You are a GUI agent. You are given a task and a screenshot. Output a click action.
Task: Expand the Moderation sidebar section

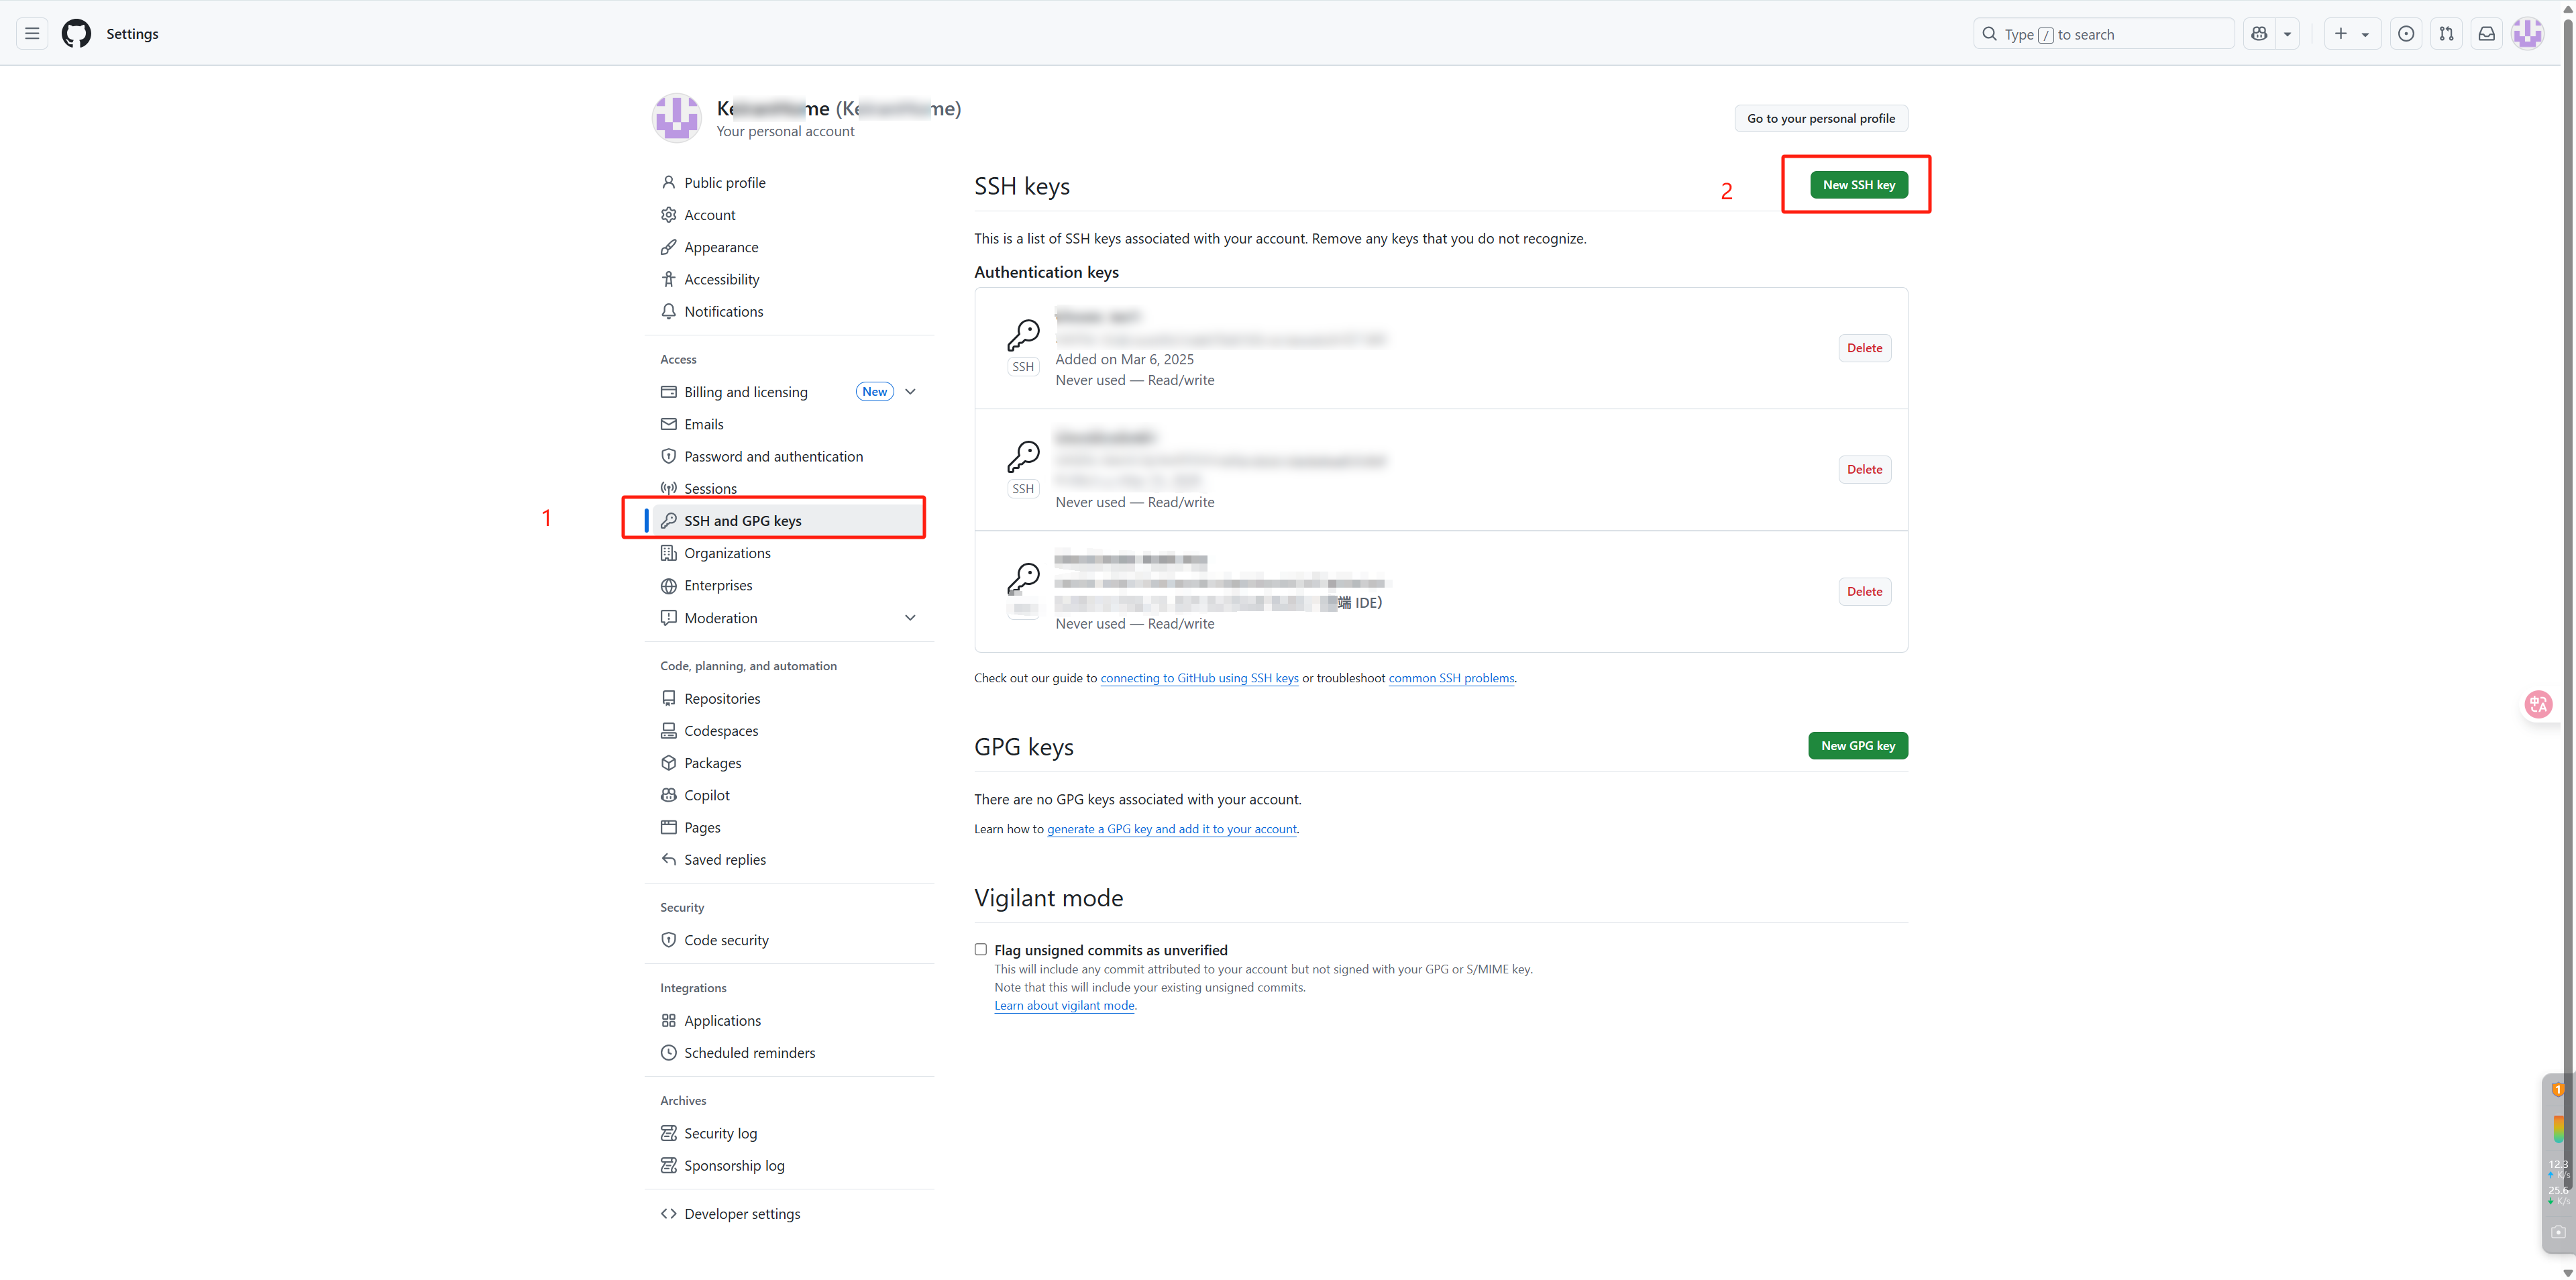tap(910, 618)
